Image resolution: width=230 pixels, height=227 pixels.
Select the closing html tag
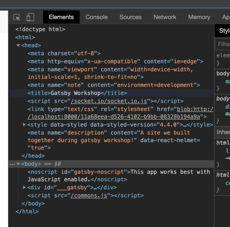(27, 212)
